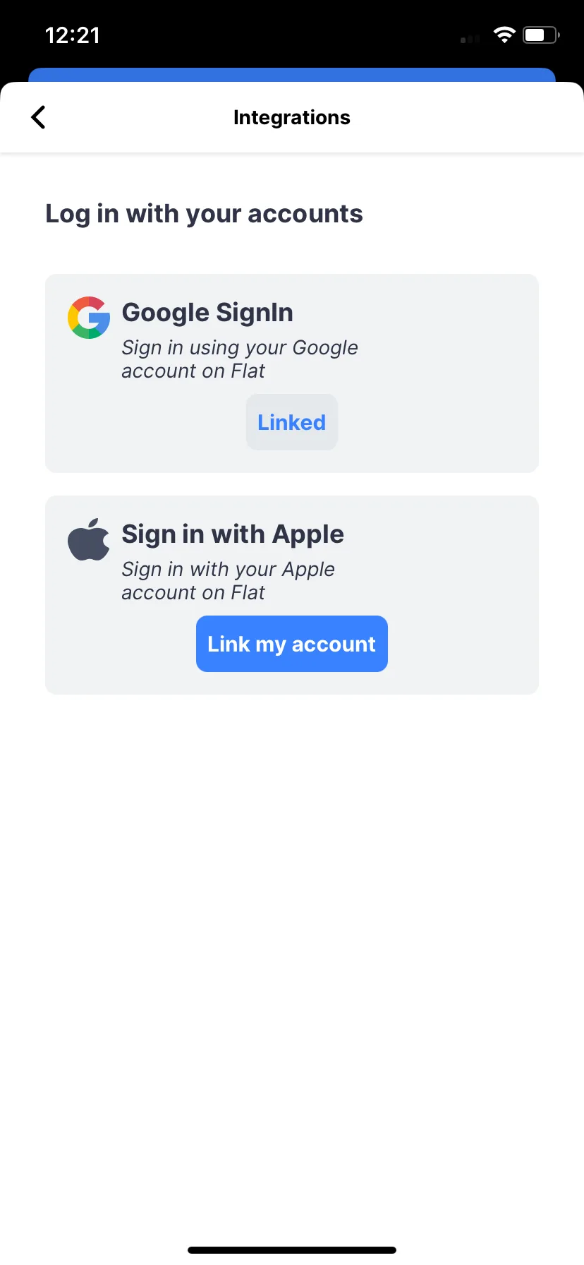Tap the cellular signal bars icon
The height and width of the screenshot is (1265, 584).
pyautogui.click(x=470, y=39)
